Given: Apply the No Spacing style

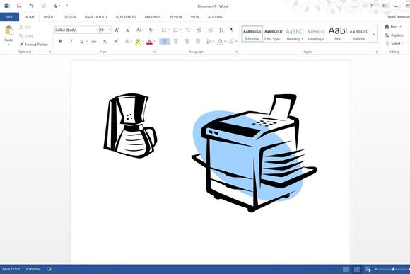Looking at the screenshot, I should (274, 34).
